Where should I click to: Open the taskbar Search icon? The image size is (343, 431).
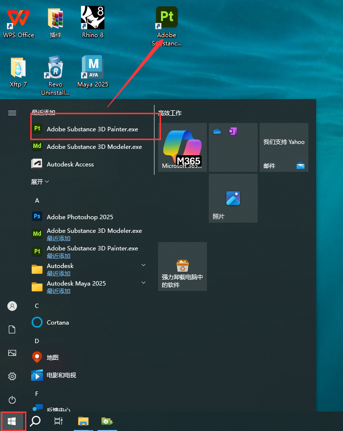coord(35,421)
